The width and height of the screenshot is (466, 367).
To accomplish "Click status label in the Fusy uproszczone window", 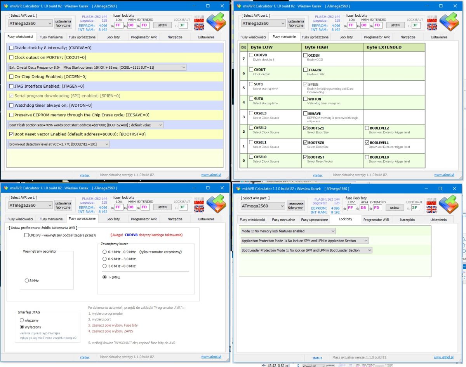I will point(85,357).
